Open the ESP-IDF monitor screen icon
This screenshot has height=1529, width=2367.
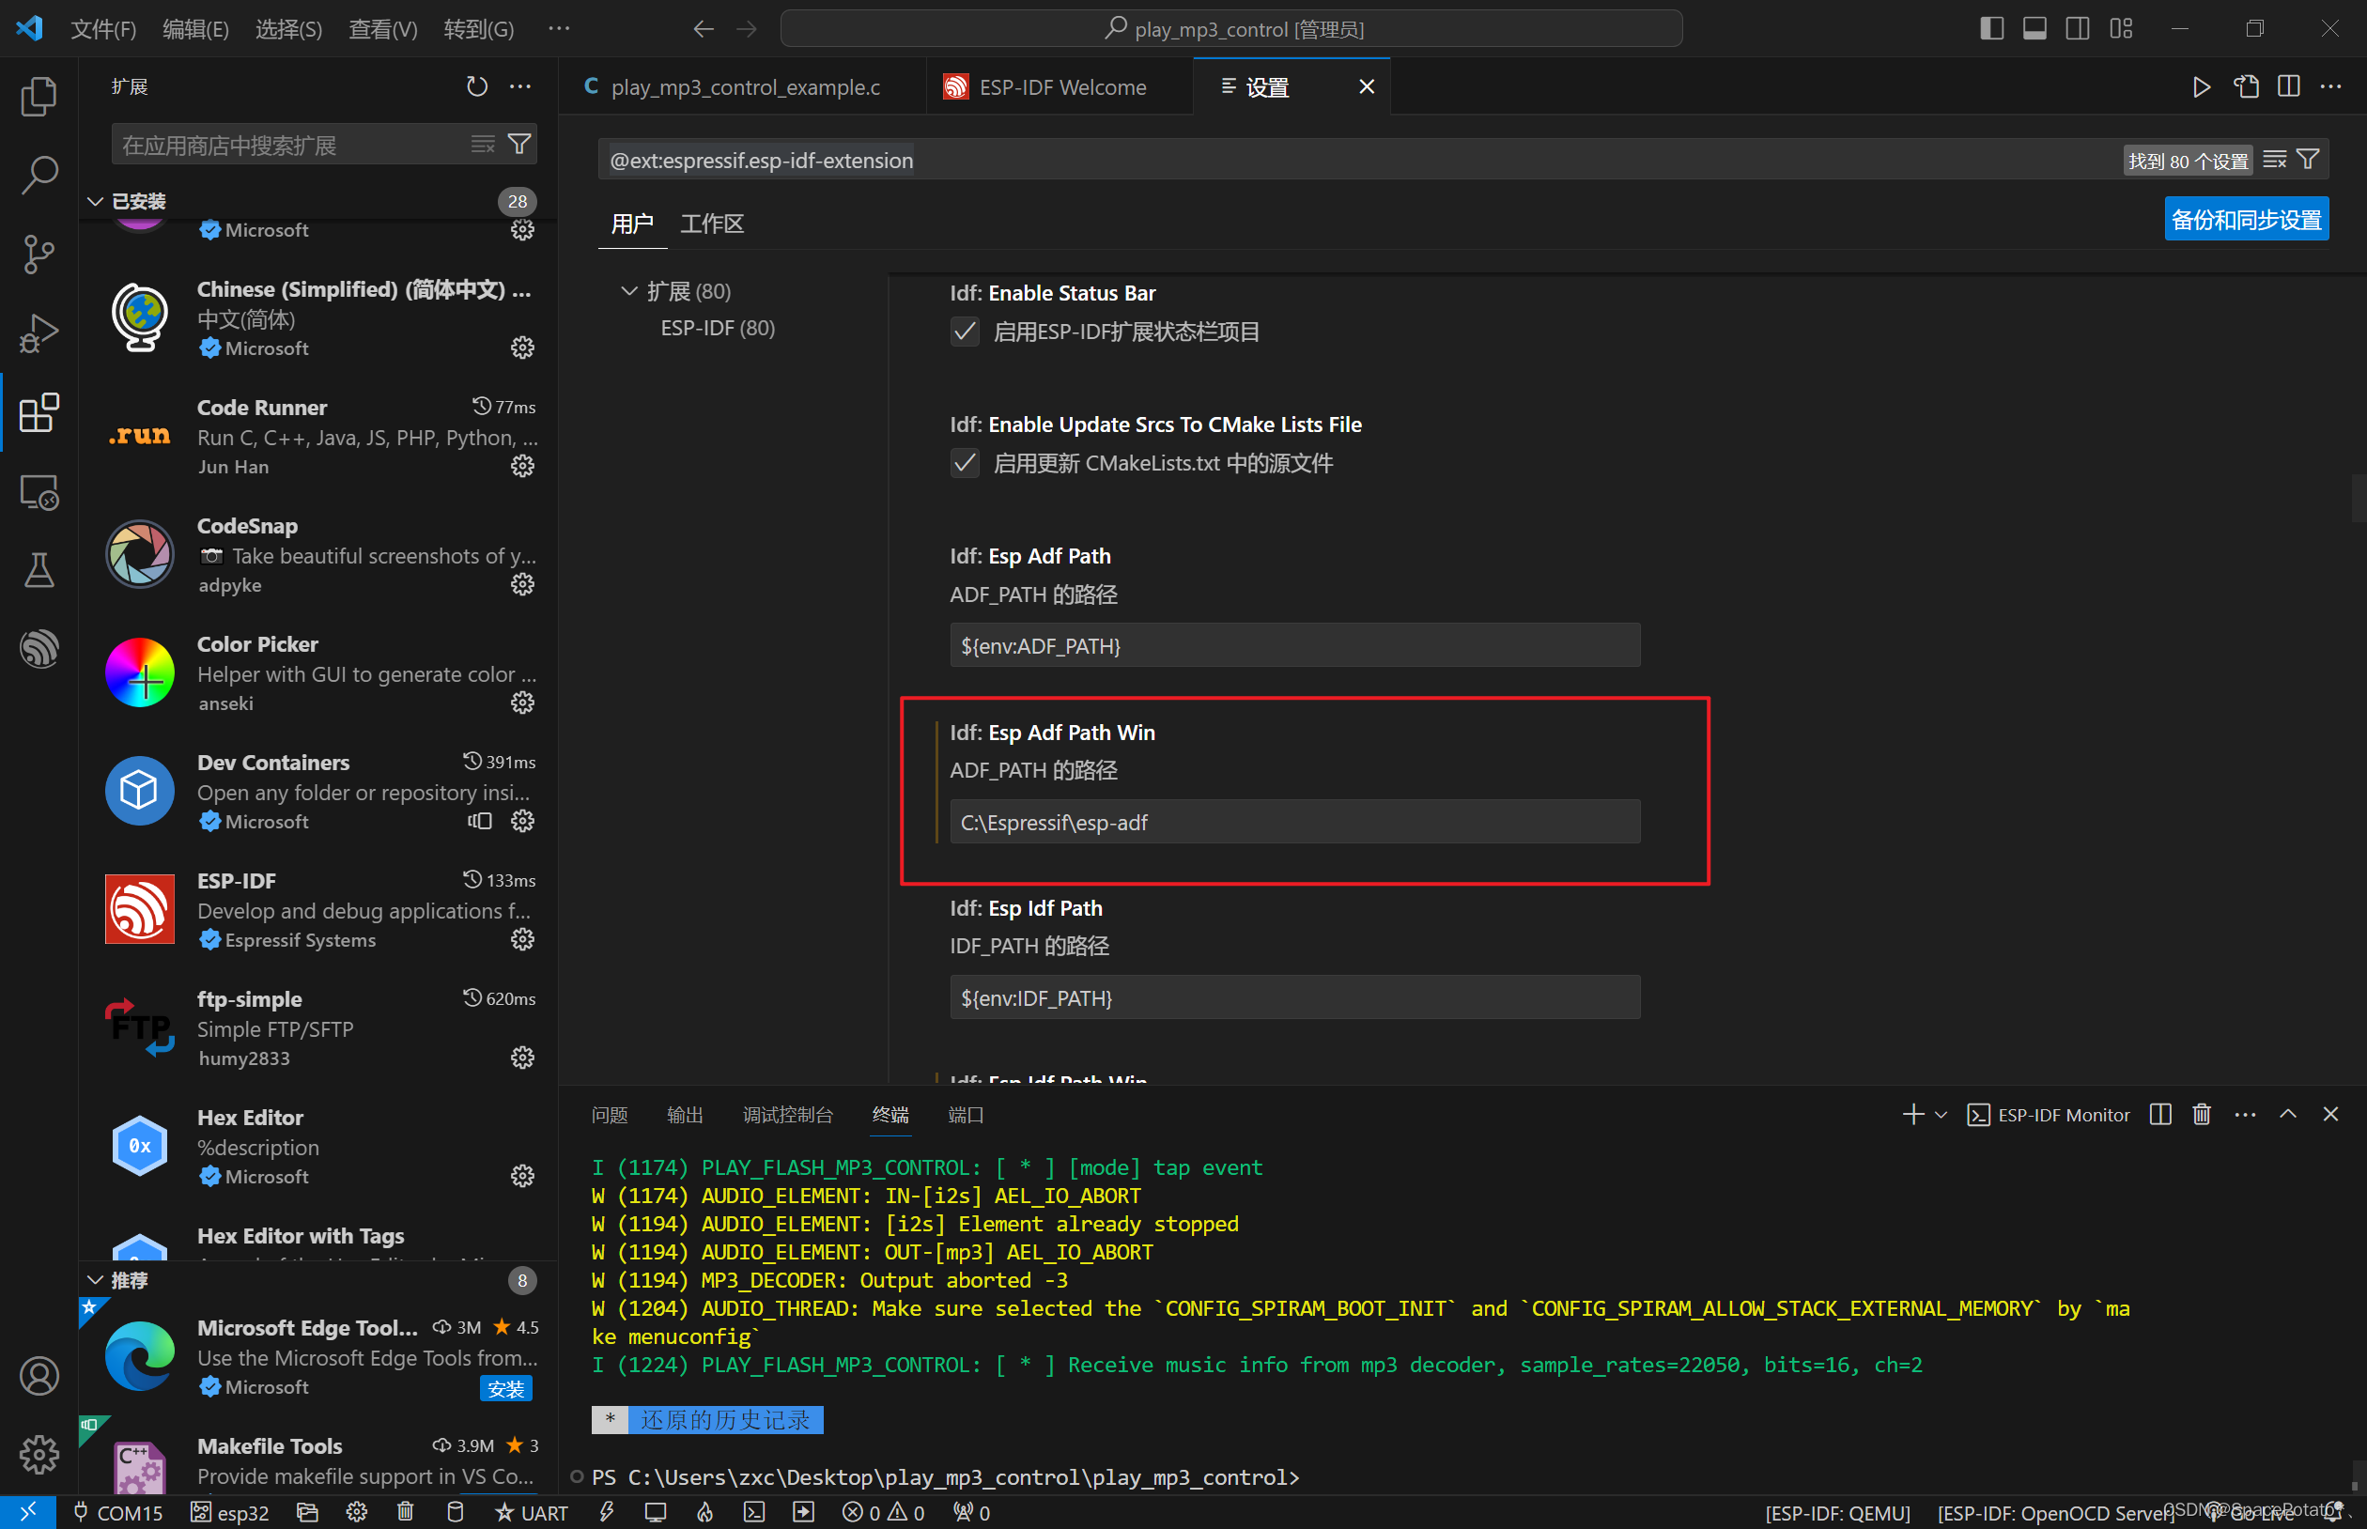[x=656, y=1512]
